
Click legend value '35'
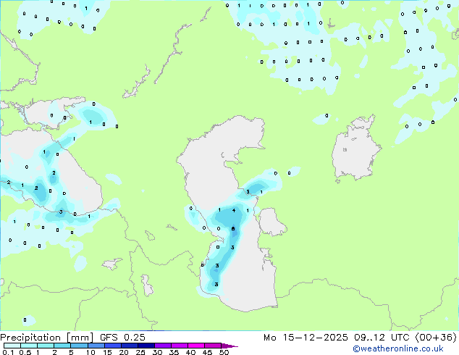(174, 352)
